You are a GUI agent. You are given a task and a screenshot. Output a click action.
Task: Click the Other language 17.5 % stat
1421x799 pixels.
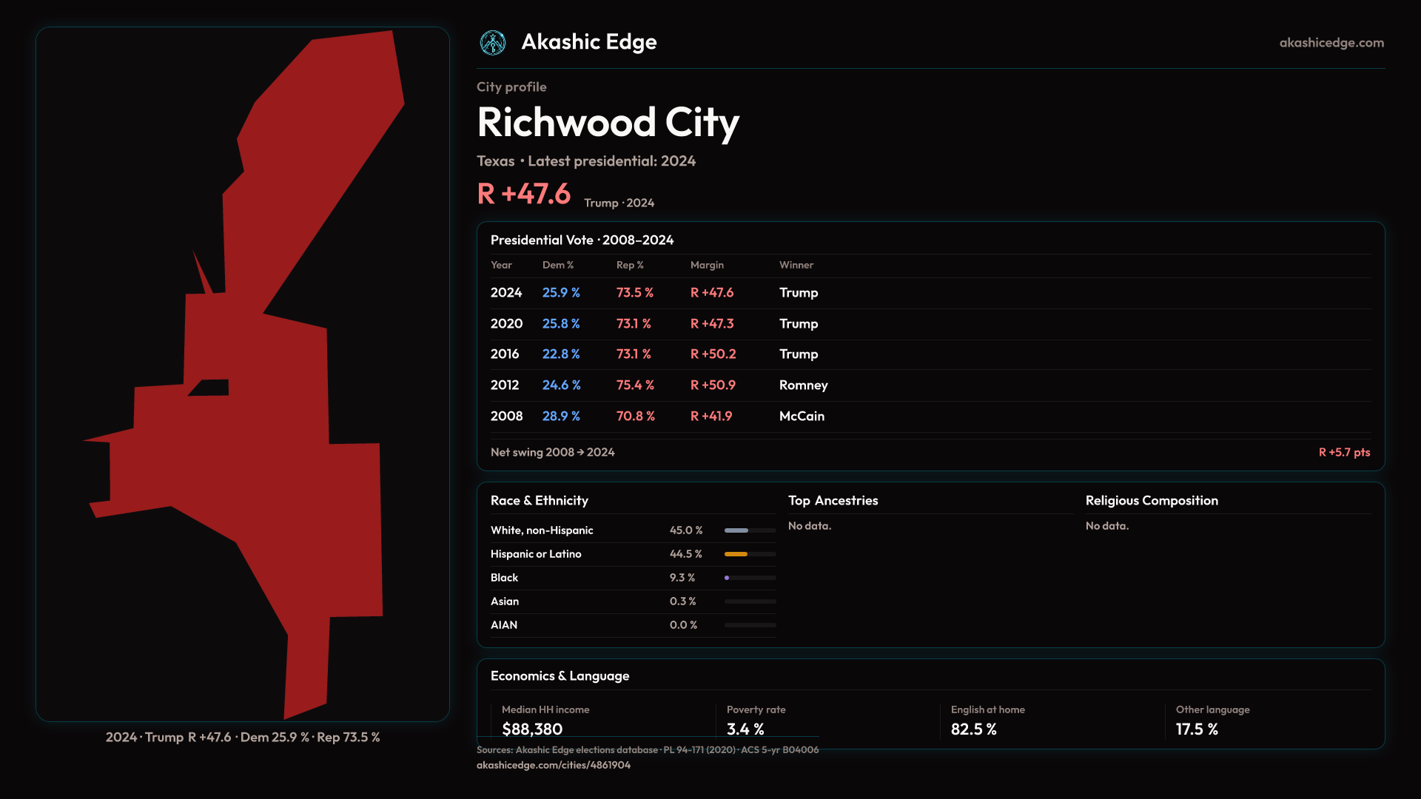click(1197, 729)
